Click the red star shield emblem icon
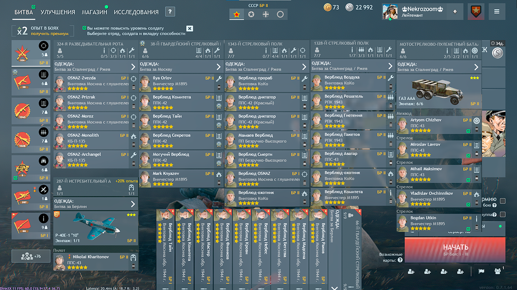 pos(476,11)
